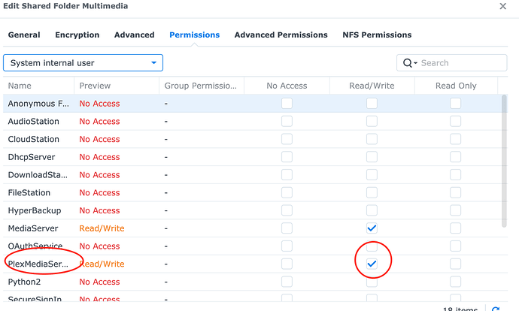This screenshot has width=519, height=311.
Task: Select the OAuthService row name
Action: 35,246
